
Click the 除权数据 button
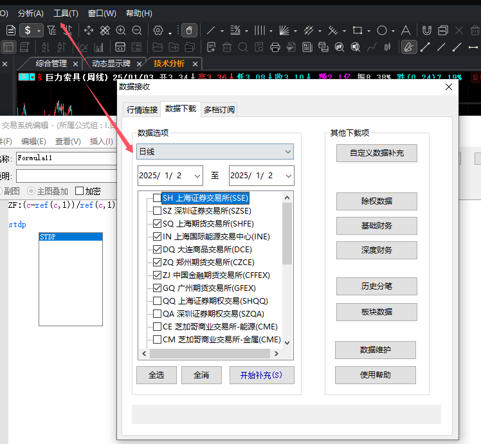pyautogui.click(x=377, y=201)
